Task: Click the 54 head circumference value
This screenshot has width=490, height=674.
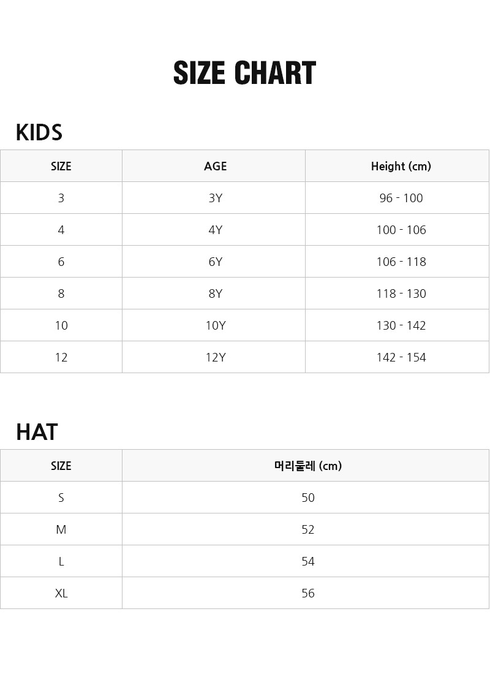Action: click(307, 561)
